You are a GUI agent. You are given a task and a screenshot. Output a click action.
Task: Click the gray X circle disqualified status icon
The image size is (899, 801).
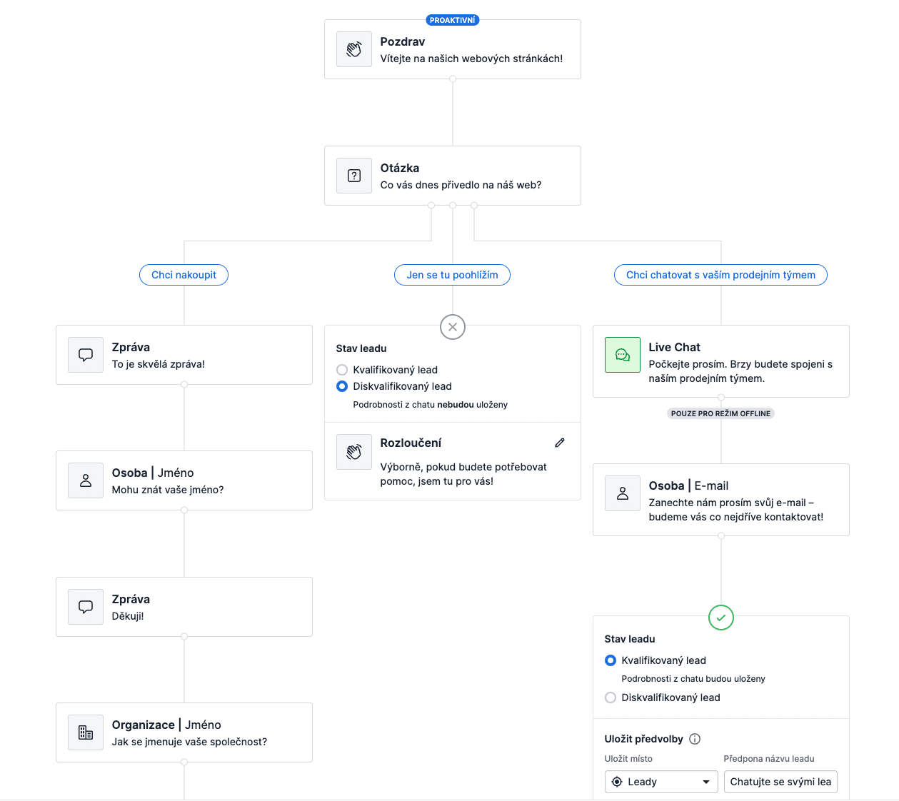point(453,327)
